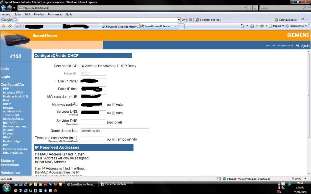Open the Ferramentas command bar dropdown

[296, 26]
